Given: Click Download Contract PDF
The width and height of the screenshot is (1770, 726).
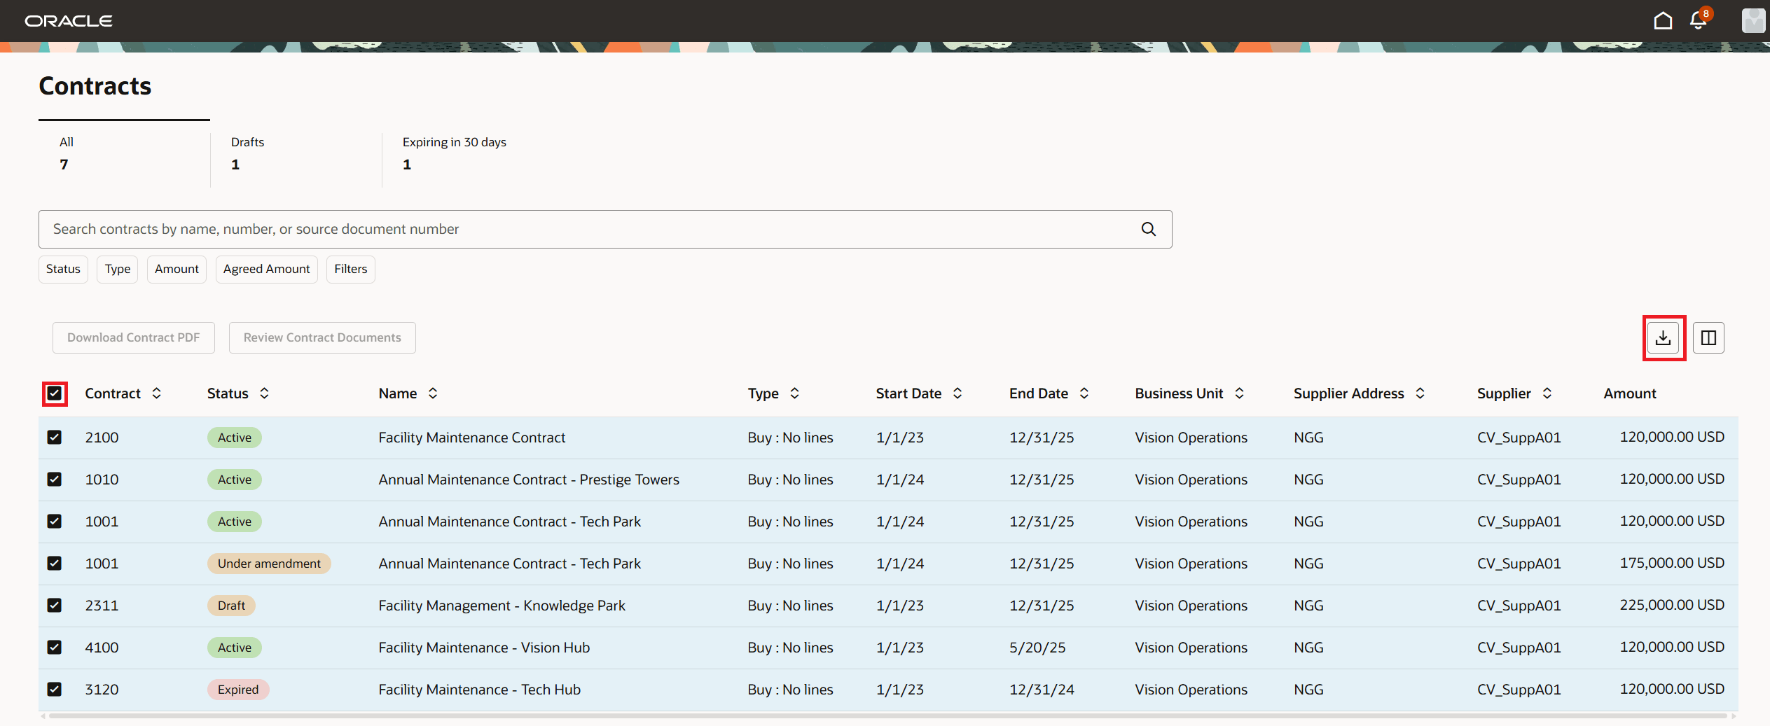Looking at the screenshot, I should (133, 337).
